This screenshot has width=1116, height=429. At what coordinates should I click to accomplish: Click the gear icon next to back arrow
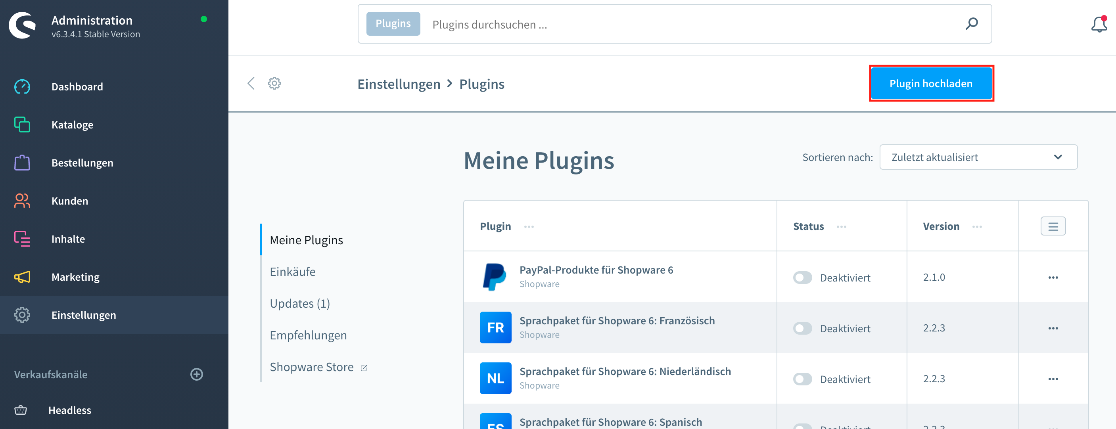tap(274, 83)
